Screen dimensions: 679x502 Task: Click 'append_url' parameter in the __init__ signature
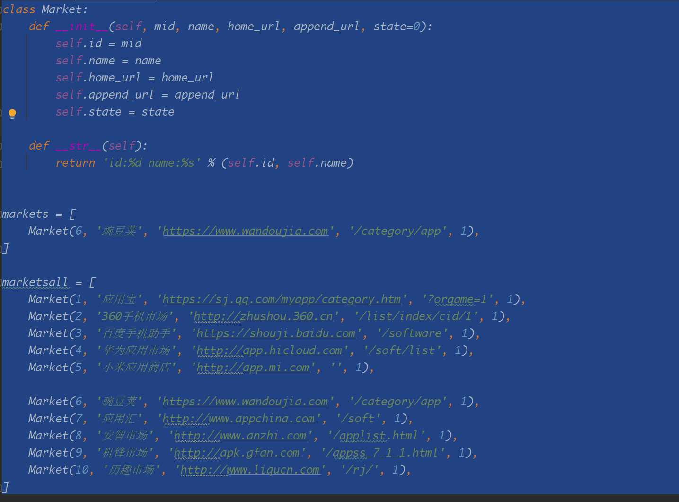tap(326, 27)
